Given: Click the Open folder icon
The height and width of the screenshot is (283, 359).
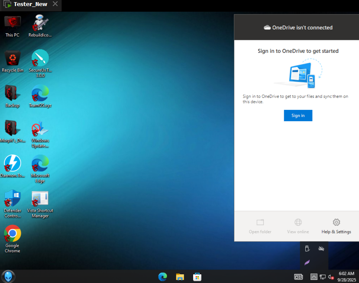Looking at the screenshot, I should click(260, 222).
